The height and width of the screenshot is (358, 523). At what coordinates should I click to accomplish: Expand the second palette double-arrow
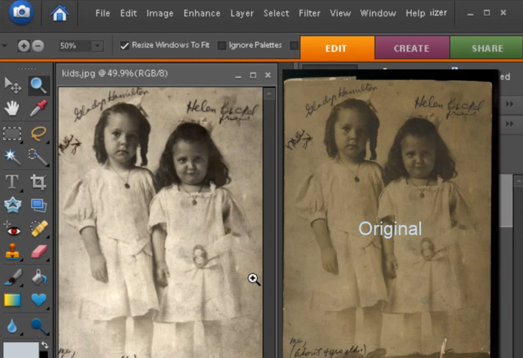509,124
